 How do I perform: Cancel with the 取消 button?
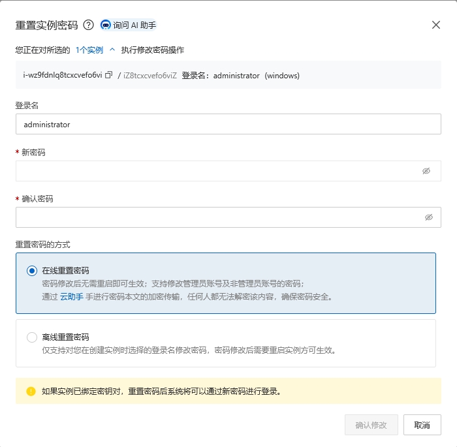point(422,425)
